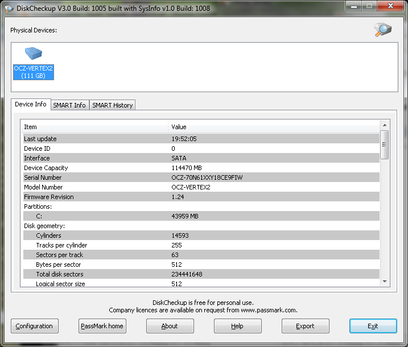Screen dimensions: 408x347
Task: Select the Total disk sectors row
Action: point(201,274)
